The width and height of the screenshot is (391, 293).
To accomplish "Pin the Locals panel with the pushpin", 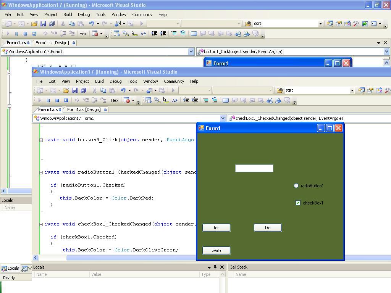I will (x=215, y=267).
